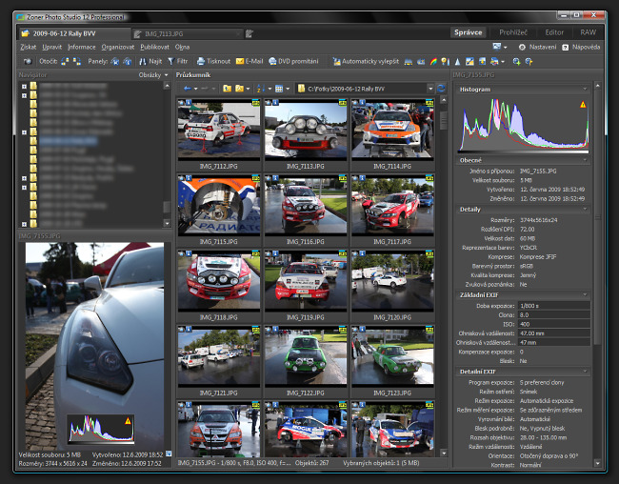
Task: Open the Informace menu
Action: (82, 47)
